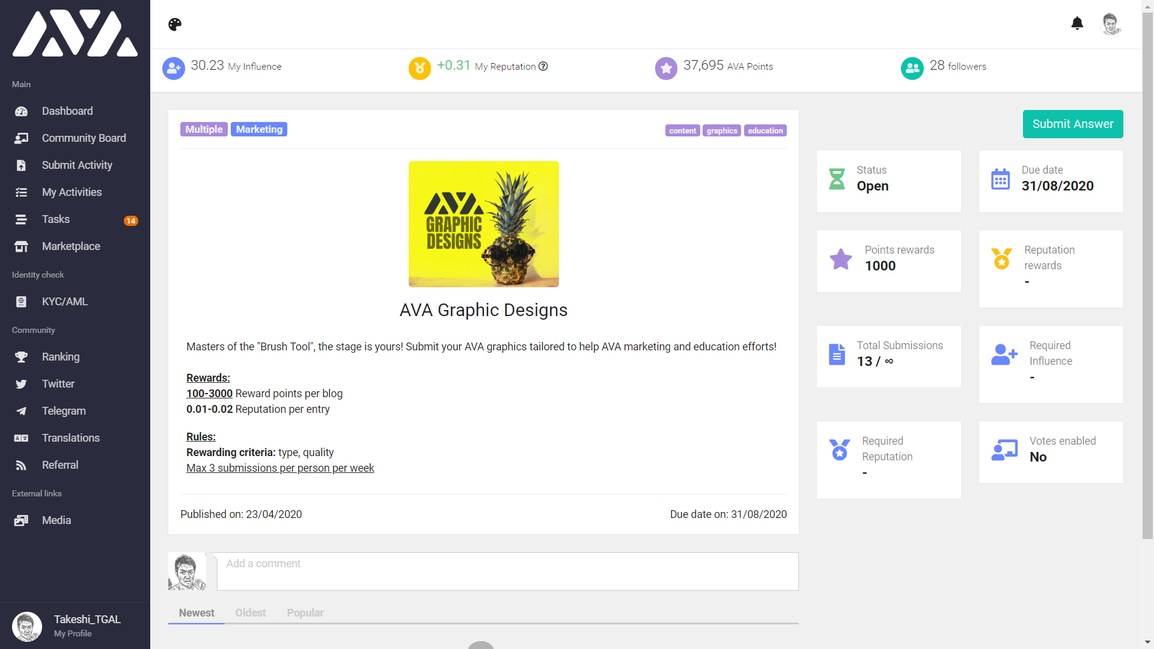Click the My Activities list icon
Image resolution: width=1154 pixels, height=649 pixels.
(21, 192)
